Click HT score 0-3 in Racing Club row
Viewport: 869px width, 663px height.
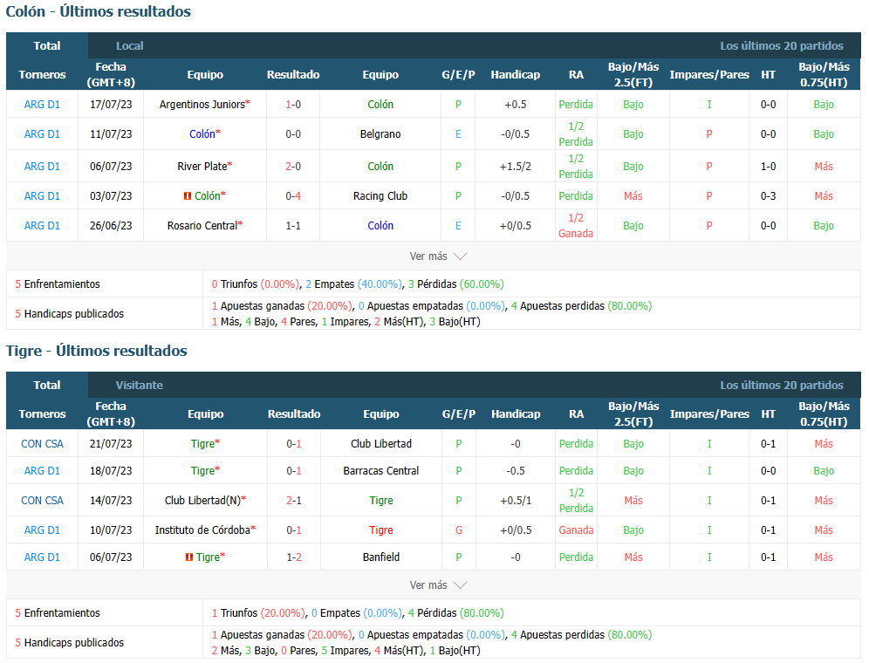click(768, 196)
